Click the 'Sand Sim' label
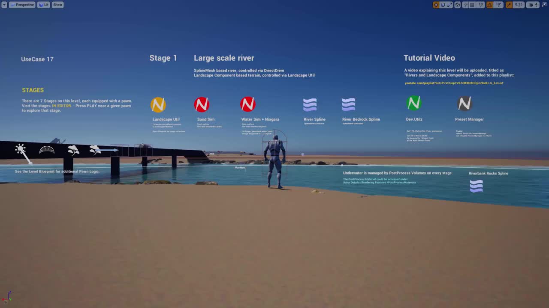This screenshot has height=308, width=549. tap(206, 119)
